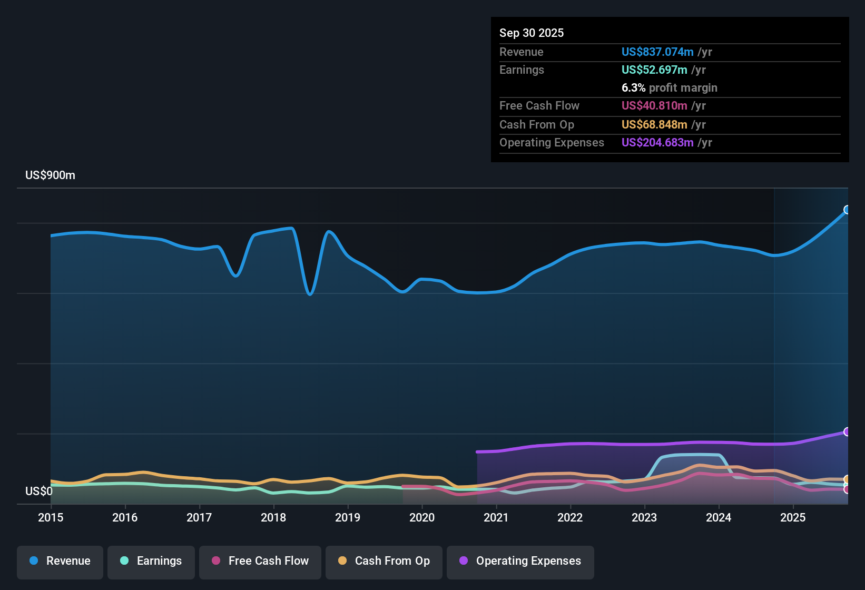
Task: Click the Operating Expenses label in tooltip
Action: (552, 142)
